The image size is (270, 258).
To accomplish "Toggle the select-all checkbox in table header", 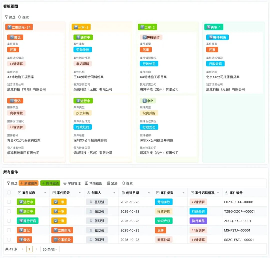I will (x=9, y=192).
